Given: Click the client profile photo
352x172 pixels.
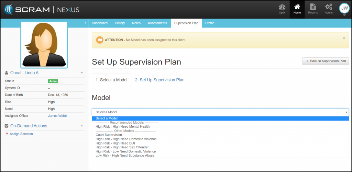Looking at the screenshot, I should (44, 45).
